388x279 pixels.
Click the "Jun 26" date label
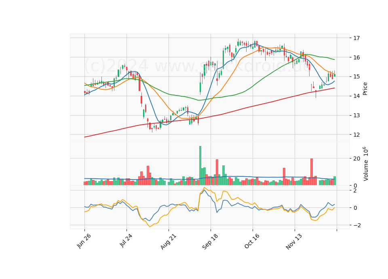coord(84,241)
